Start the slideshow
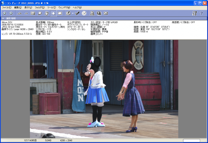The height and width of the screenshot is (143, 208). 99,13
